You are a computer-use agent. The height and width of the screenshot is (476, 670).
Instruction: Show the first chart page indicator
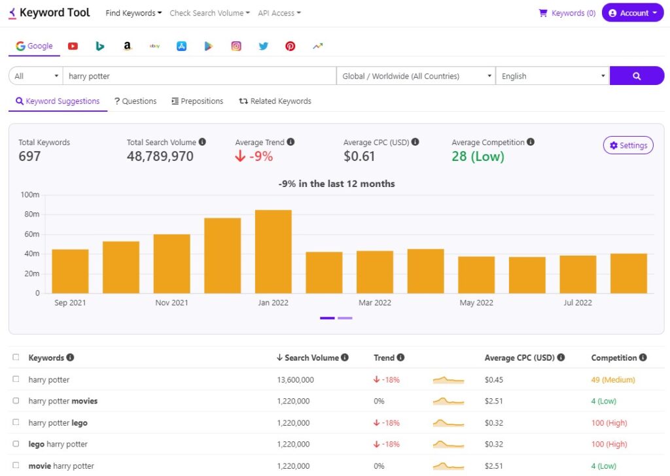pyautogui.click(x=327, y=318)
